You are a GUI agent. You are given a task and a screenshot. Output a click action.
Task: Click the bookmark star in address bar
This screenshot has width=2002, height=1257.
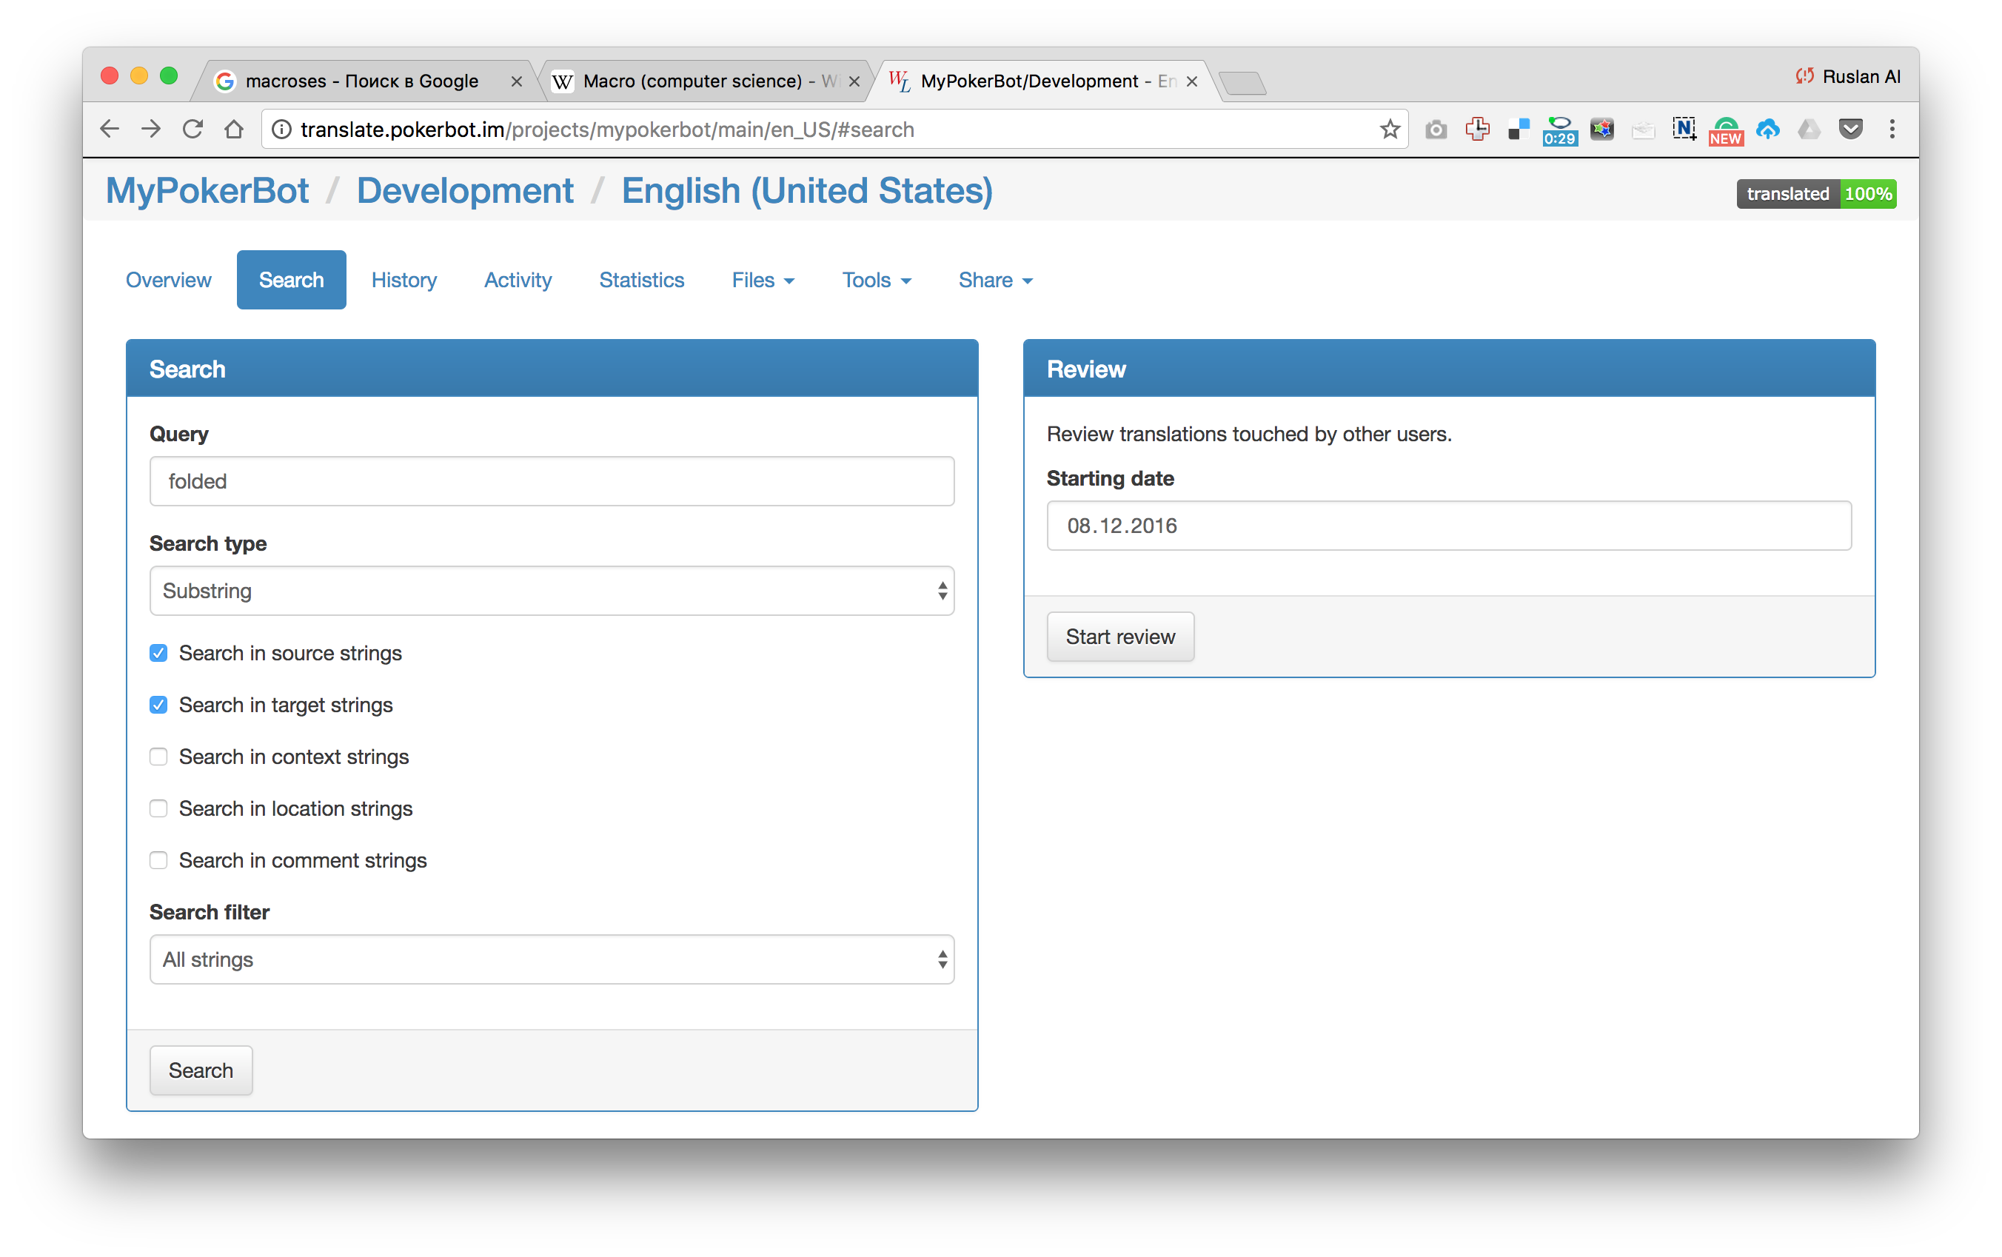[x=1389, y=130]
